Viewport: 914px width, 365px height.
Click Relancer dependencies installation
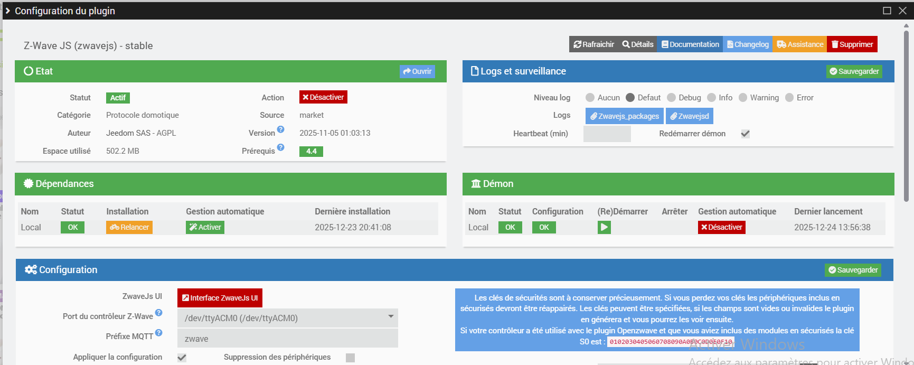click(129, 227)
